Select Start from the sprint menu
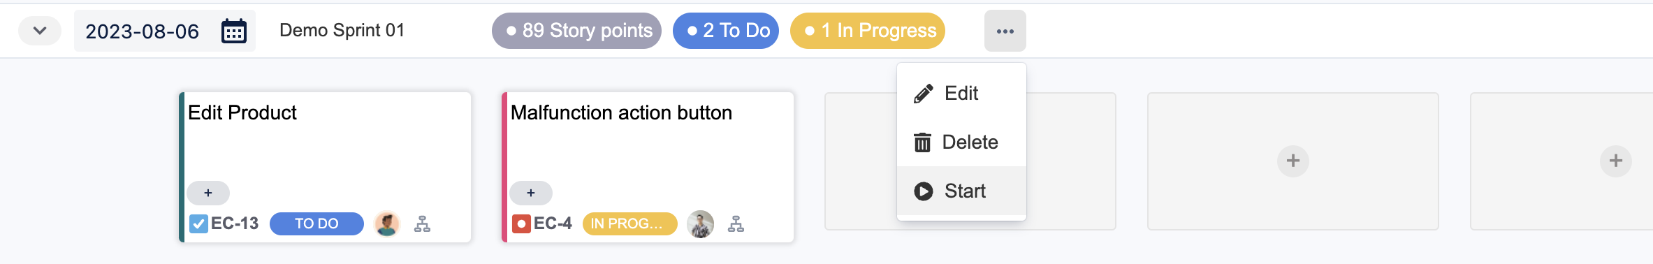This screenshot has height=264, width=1653. [961, 191]
